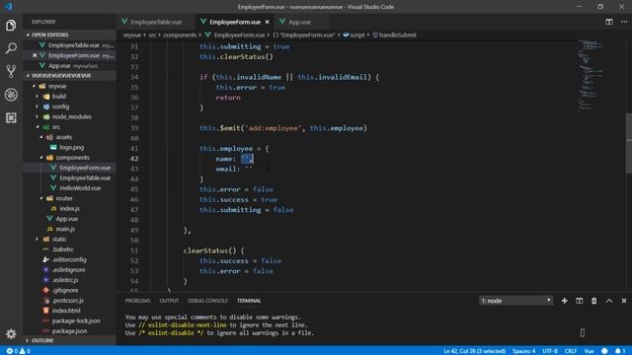This screenshot has width=632, height=355.
Task: Close the EmployeeForm.vue editor tab
Action: (x=268, y=22)
